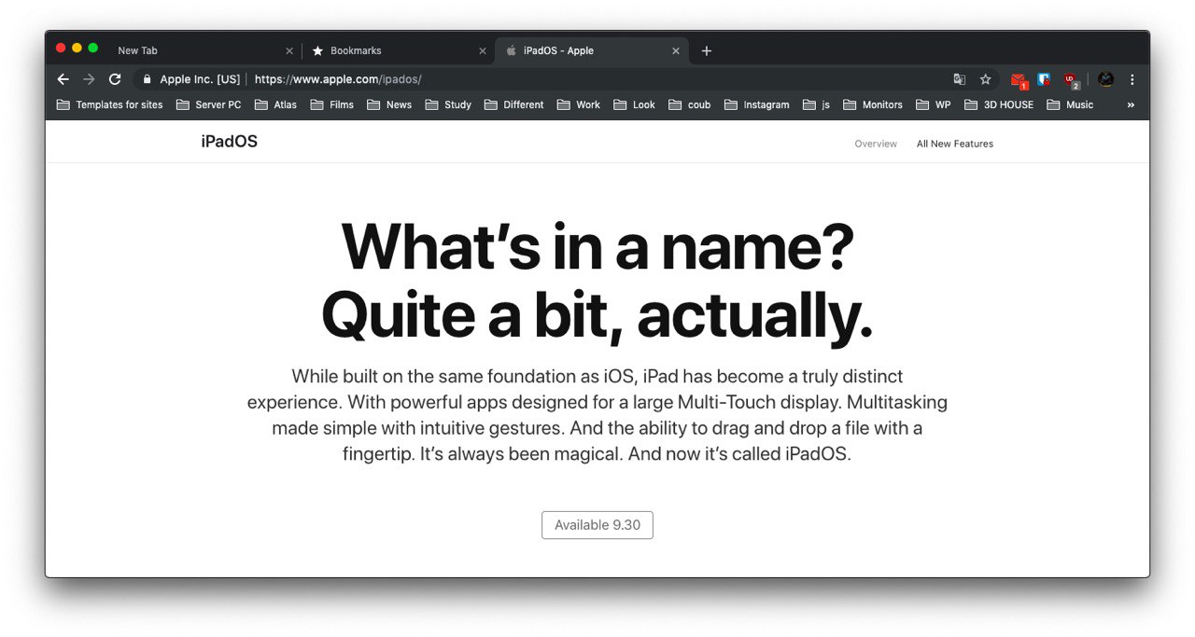The height and width of the screenshot is (637, 1195).
Task: Go to the Overview section link
Action: [876, 144]
